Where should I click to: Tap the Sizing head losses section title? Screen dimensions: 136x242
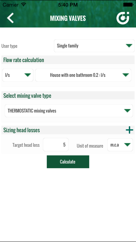[x=22, y=130]
